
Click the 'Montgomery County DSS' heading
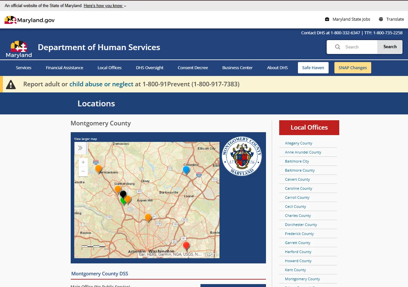point(100,273)
